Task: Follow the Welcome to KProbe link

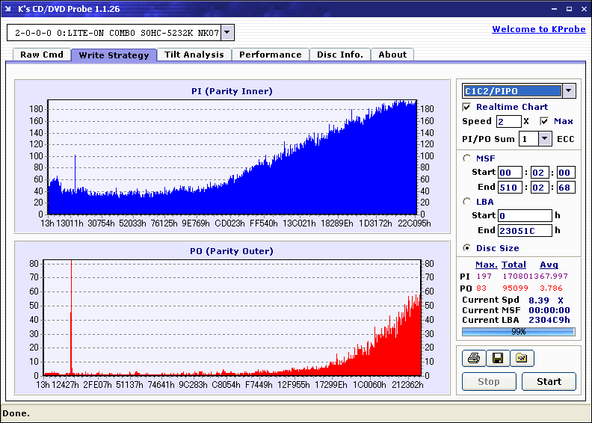Action: tap(539, 29)
